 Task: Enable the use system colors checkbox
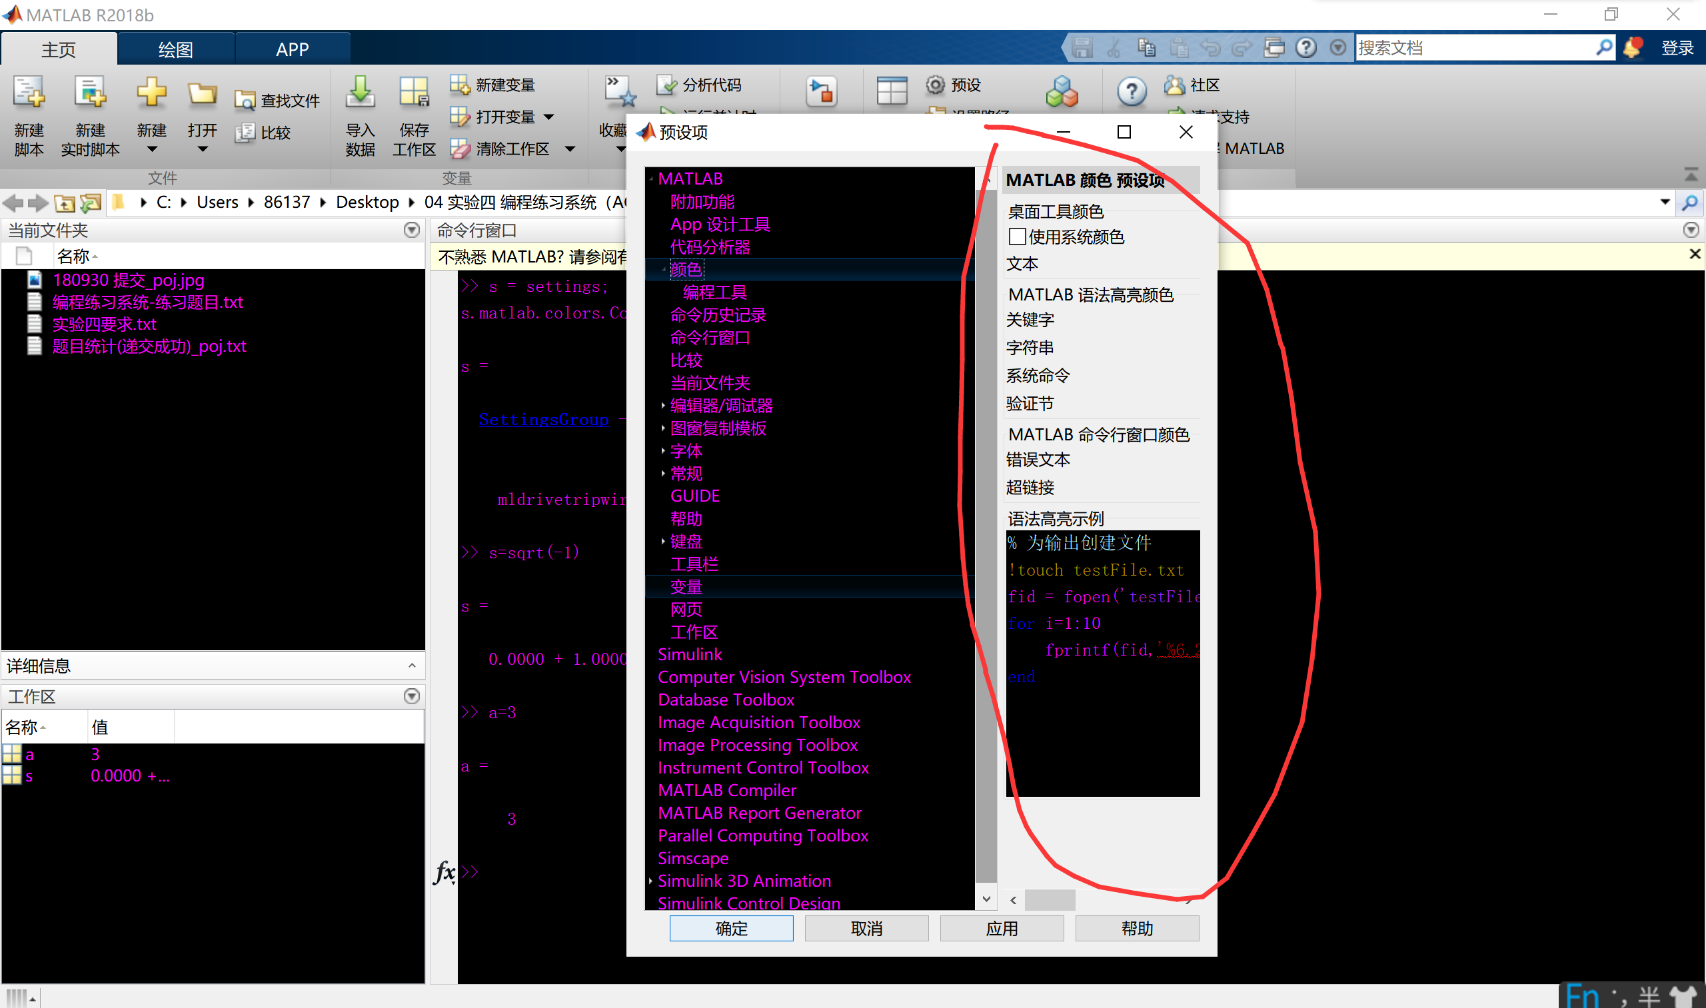pos(1017,237)
